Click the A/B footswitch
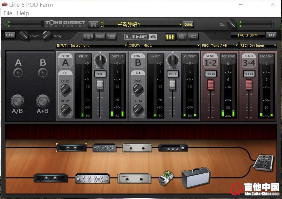Image resolution: width=282 pixels, height=199 pixels. point(18,101)
